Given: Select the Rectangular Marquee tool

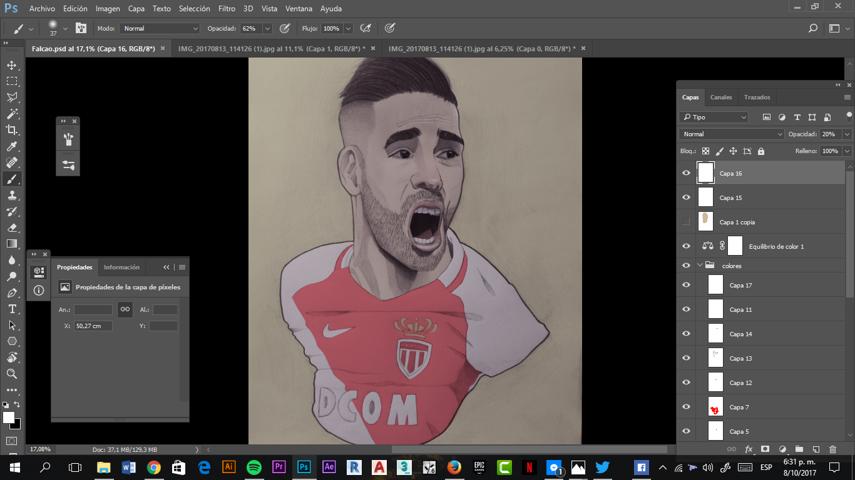Looking at the screenshot, I should click(11, 81).
